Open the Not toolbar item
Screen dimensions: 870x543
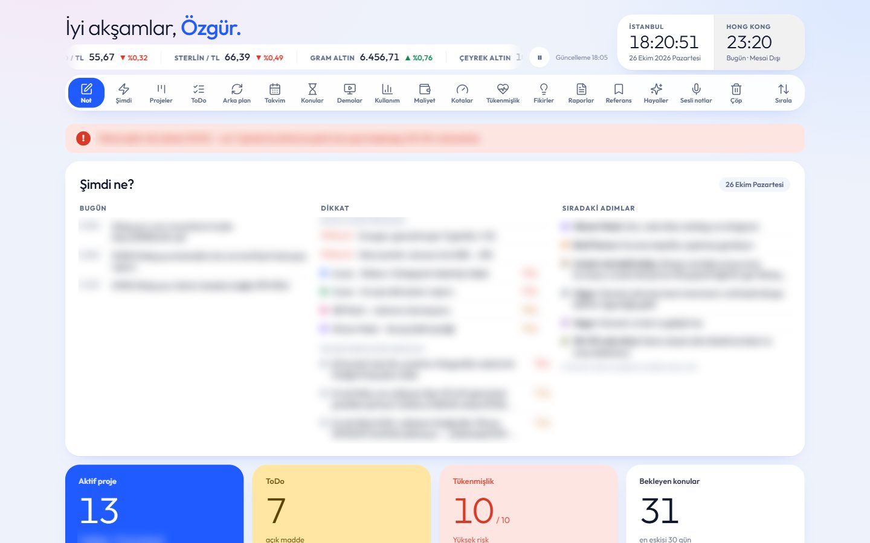coord(86,93)
